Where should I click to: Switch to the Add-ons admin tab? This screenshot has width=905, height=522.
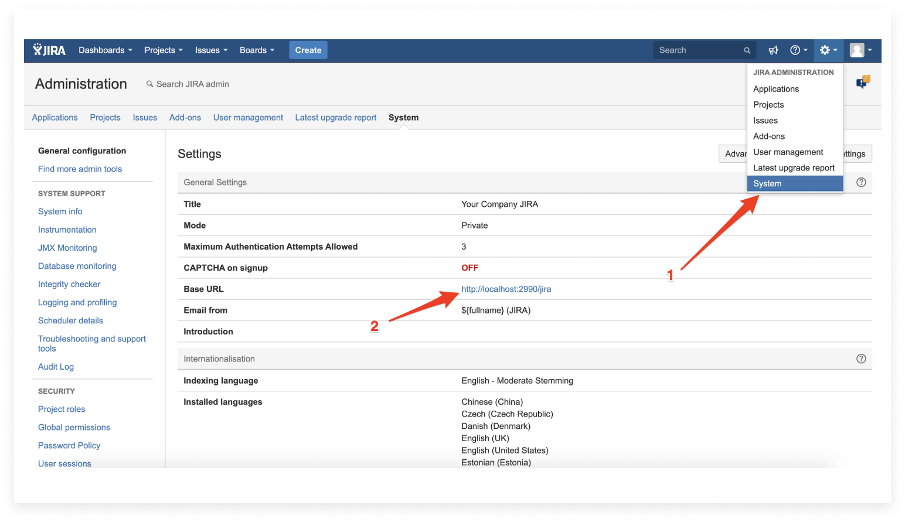point(185,117)
